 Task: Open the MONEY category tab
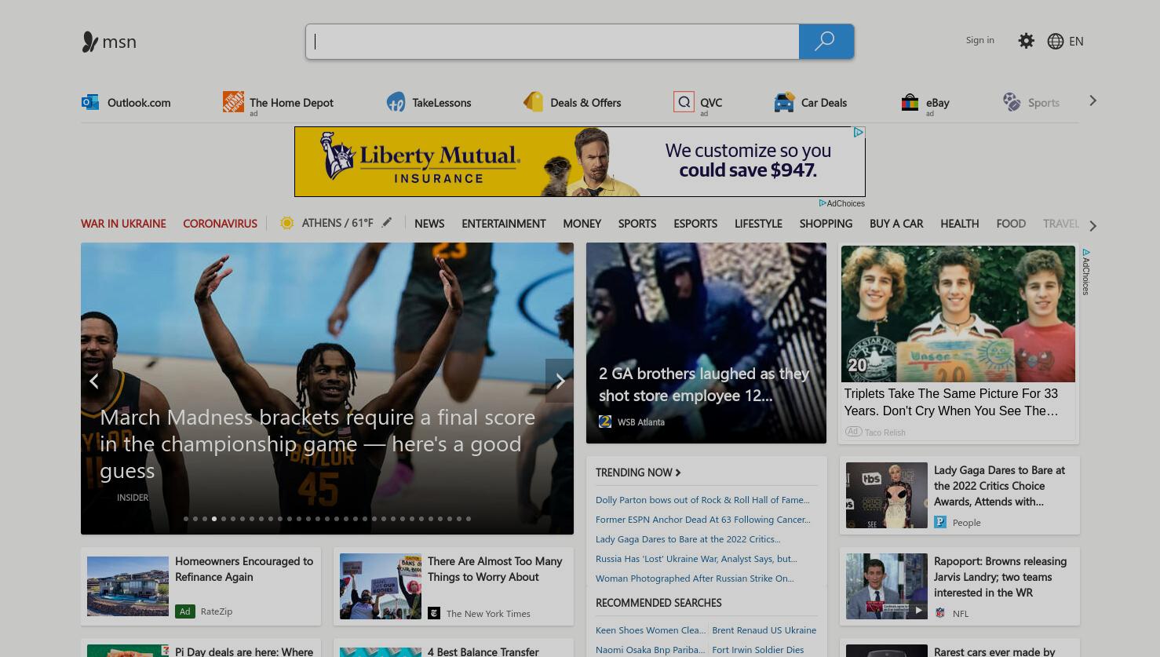point(582,224)
